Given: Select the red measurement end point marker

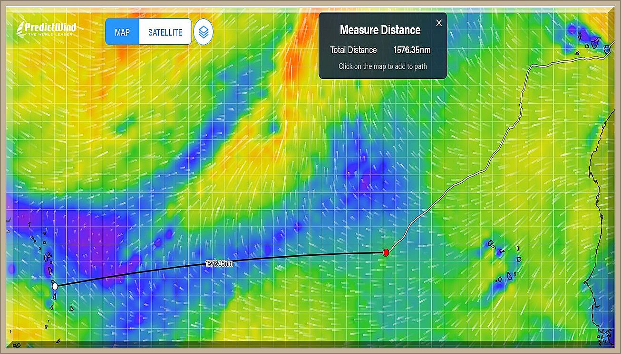Looking at the screenshot, I should [x=386, y=252].
